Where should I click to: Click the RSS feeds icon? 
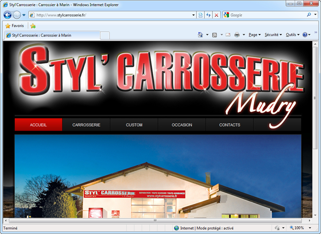tap(215, 35)
